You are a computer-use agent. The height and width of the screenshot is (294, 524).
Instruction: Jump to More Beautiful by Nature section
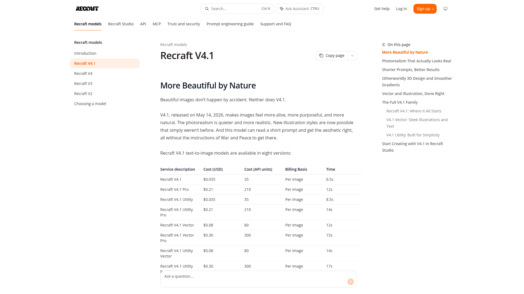coord(405,52)
